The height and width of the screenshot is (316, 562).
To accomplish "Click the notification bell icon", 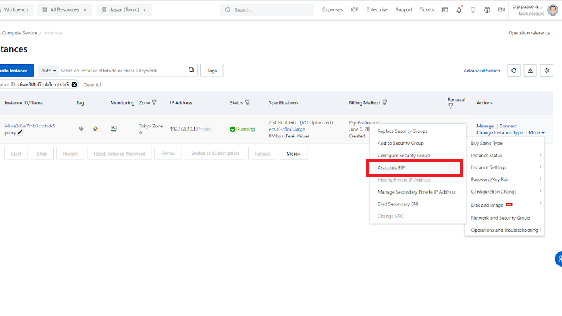I will [459, 10].
